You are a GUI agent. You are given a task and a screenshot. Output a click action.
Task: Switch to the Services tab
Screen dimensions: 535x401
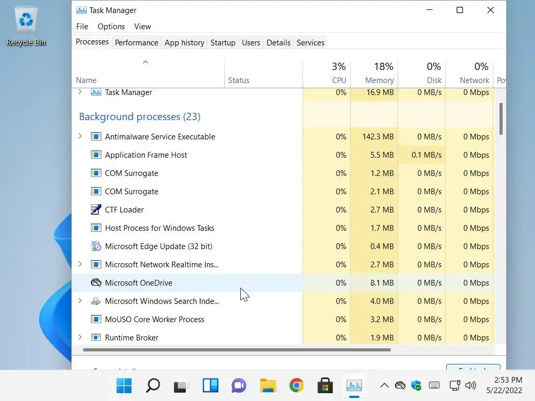coord(310,43)
